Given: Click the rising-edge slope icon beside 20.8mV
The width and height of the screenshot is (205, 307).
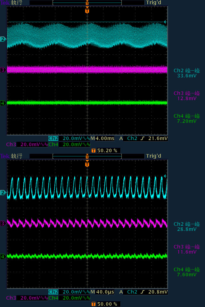Looking at the screenshot, I should click(143, 292).
